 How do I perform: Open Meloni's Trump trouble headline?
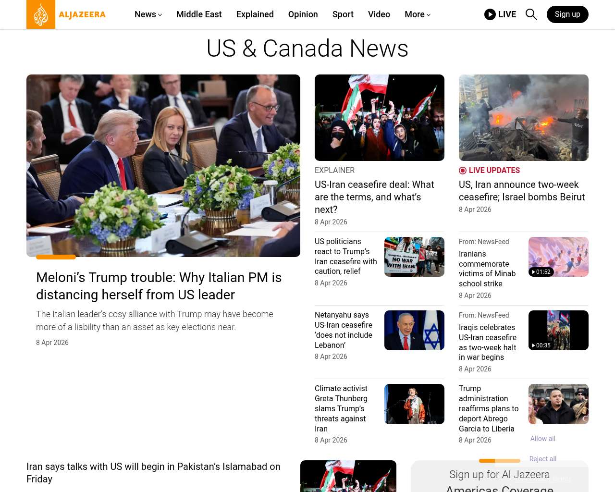159,286
